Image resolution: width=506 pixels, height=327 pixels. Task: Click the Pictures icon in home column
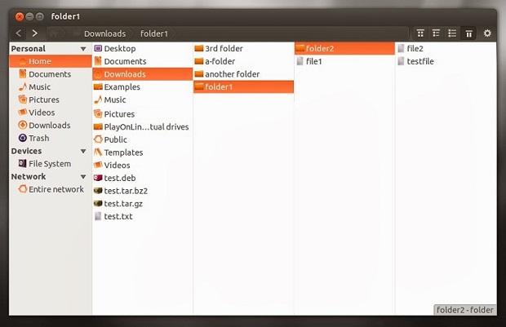click(x=98, y=114)
